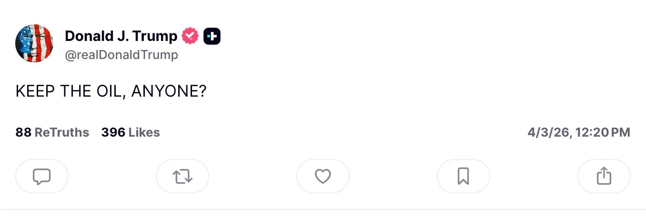Click the 88 ReTruth count number
The height and width of the screenshot is (219, 646).
[23, 132]
